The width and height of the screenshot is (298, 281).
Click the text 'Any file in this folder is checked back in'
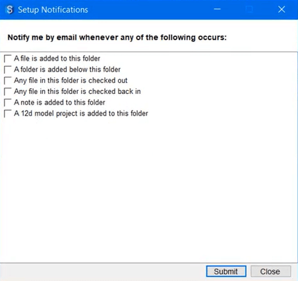(77, 91)
